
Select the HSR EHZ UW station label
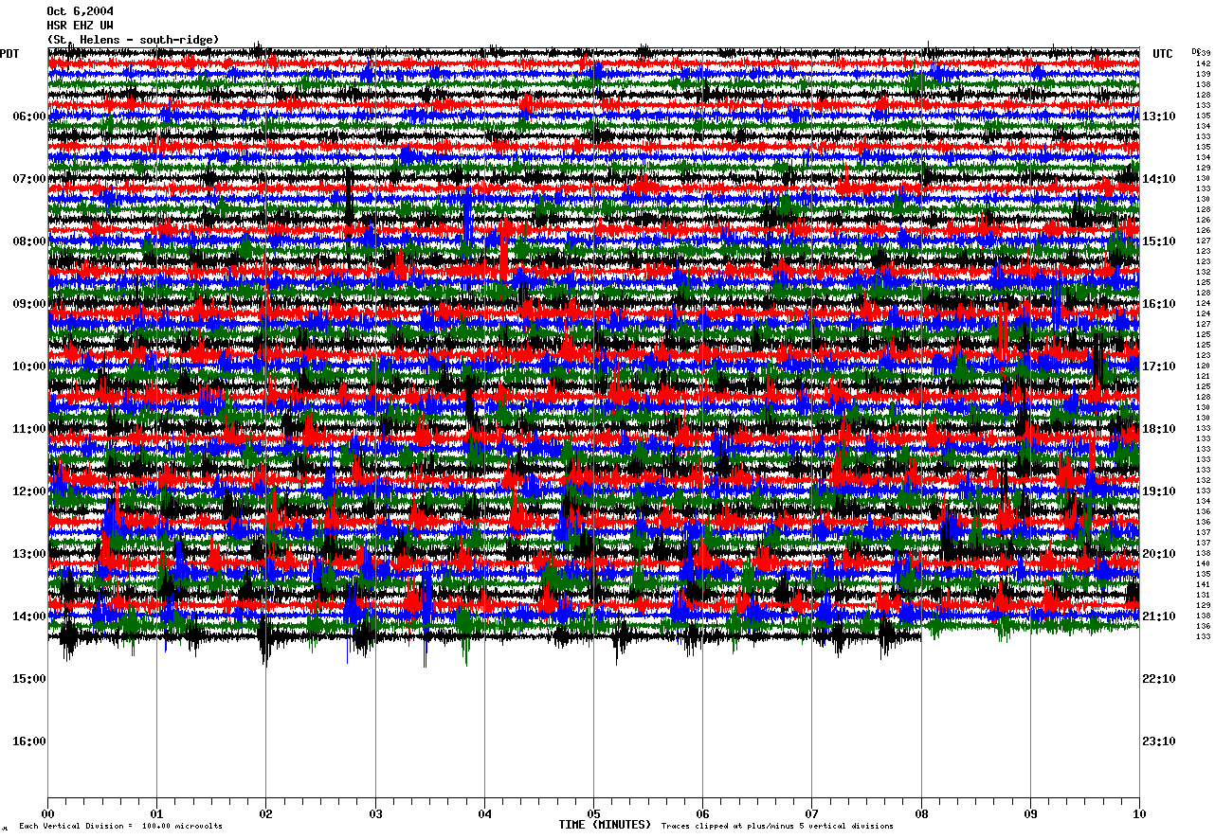(x=80, y=26)
